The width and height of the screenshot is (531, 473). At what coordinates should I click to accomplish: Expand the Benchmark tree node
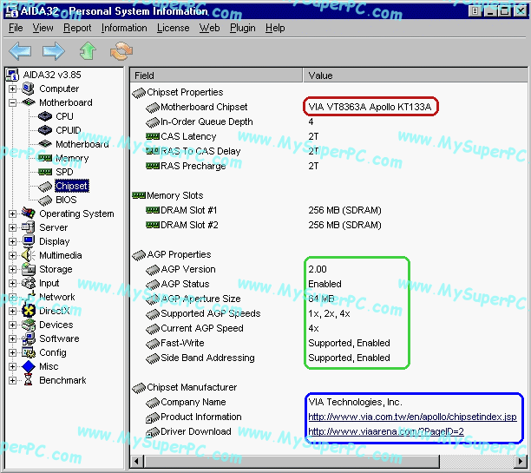(x=12, y=380)
